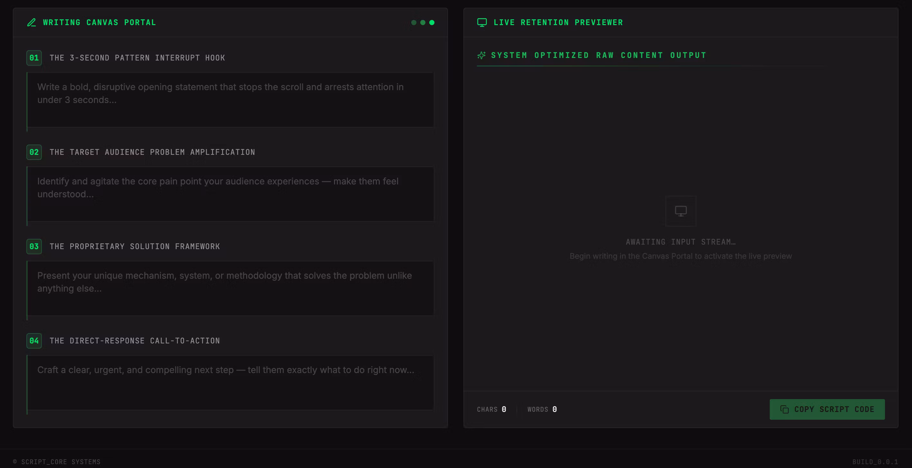Click the 'Writing Canvas Portal' header title

tap(99, 23)
